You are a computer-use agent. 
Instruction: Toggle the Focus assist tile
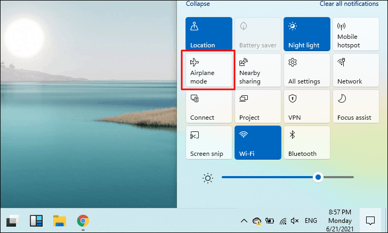[356, 106]
